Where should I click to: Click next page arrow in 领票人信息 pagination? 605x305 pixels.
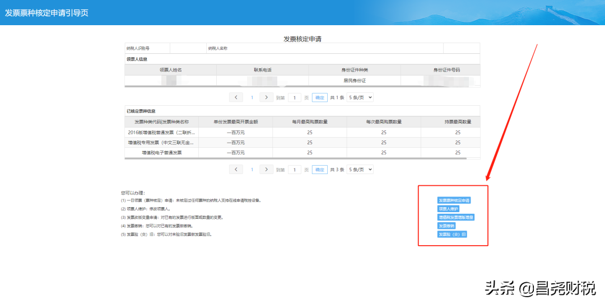coord(267,97)
